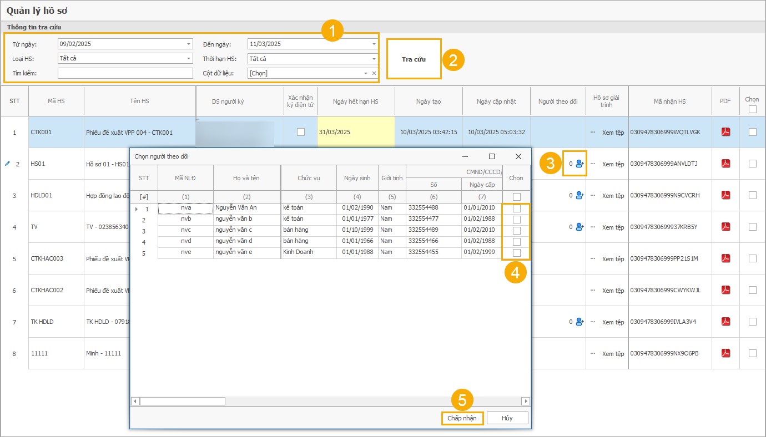Click ellipsis icon in CTK001 row
Viewport: 766px width, 437px height.
[593, 133]
